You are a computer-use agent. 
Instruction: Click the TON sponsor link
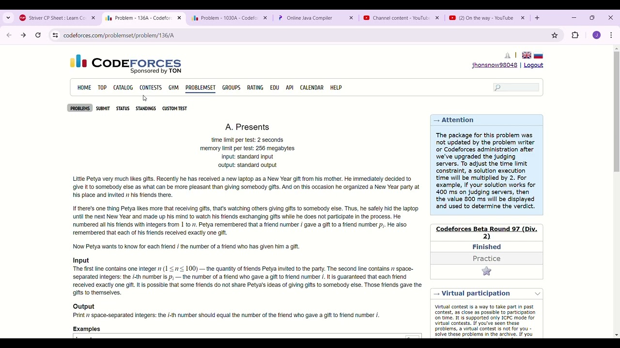(x=175, y=71)
